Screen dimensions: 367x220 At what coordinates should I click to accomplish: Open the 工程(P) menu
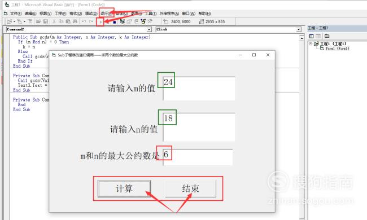point(60,14)
